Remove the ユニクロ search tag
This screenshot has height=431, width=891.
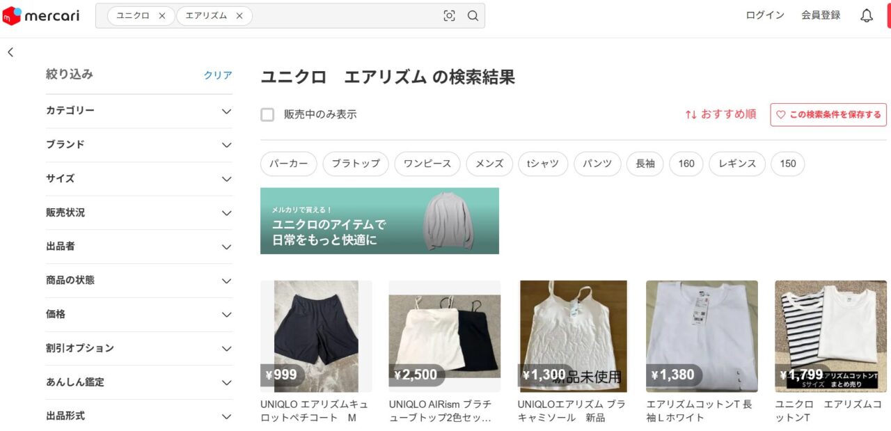162,16
